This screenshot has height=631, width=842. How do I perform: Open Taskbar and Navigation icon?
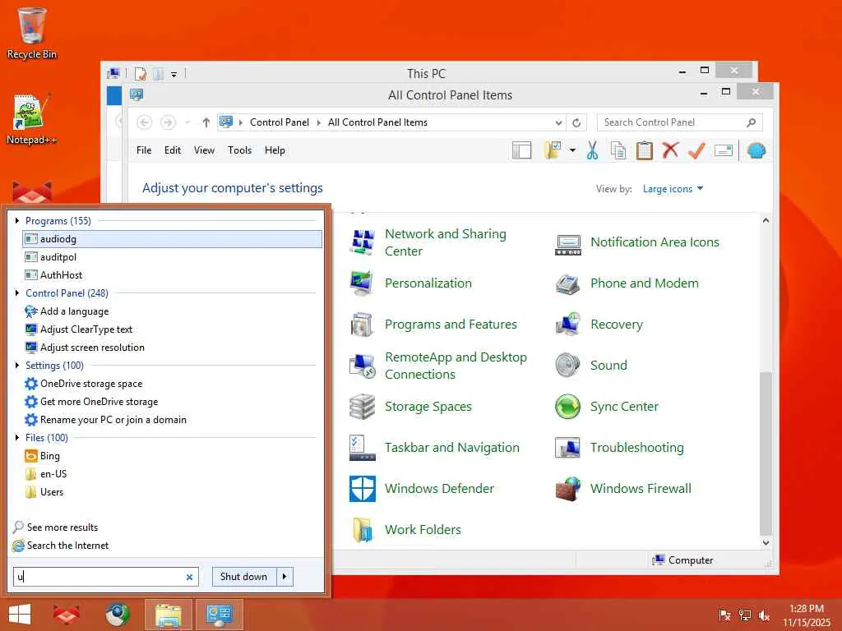362,448
